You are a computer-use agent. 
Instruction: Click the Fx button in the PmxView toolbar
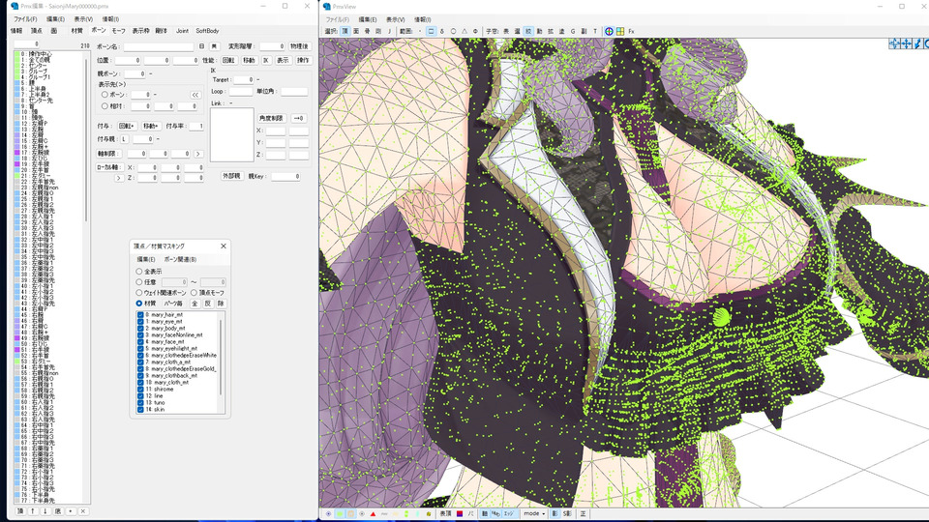click(x=631, y=31)
